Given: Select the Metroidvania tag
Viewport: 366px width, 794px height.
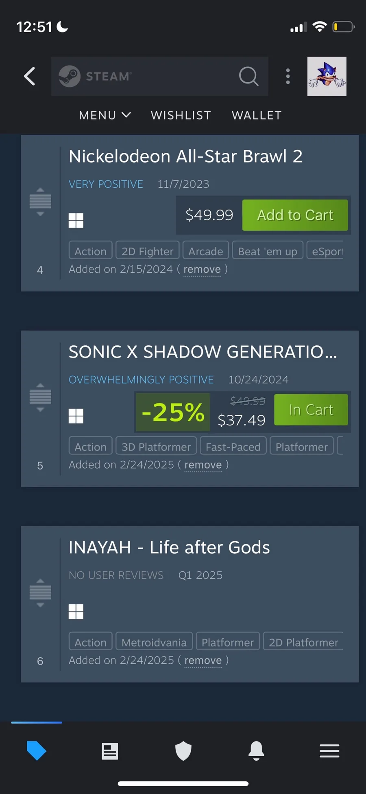Looking at the screenshot, I should (x=154, y=642).
